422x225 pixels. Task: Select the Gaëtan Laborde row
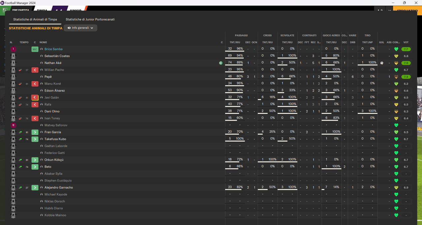point(211,146)
